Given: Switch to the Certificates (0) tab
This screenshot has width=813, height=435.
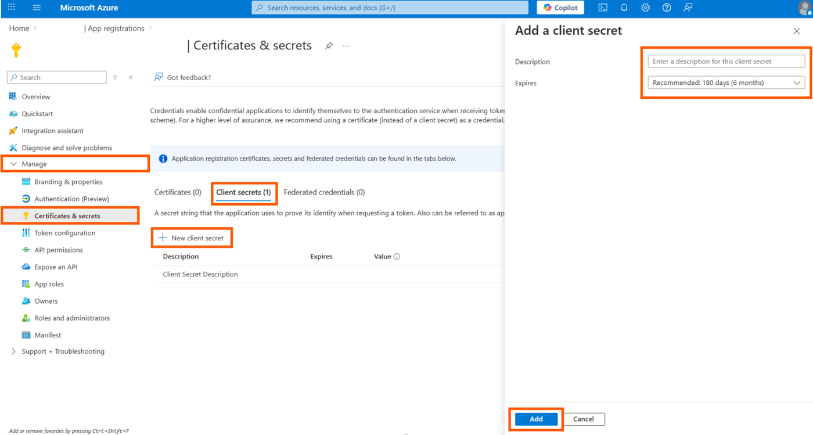Looking at the screenshot, I should tap(178, 192).
